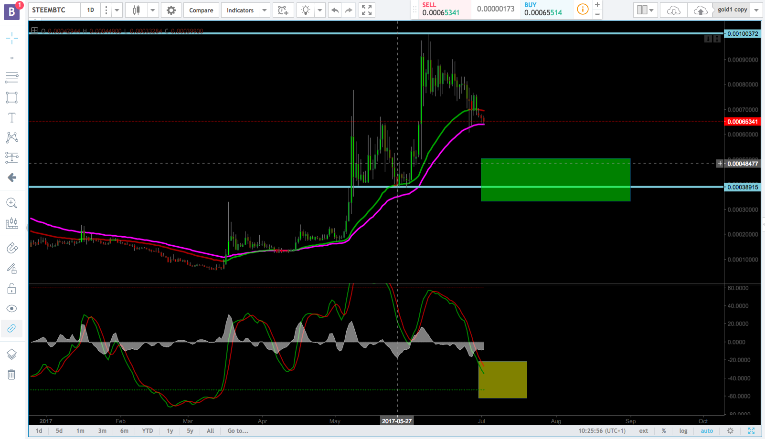Redo the last action
This screenshot has height=439, width=765.
pos(349,10)
